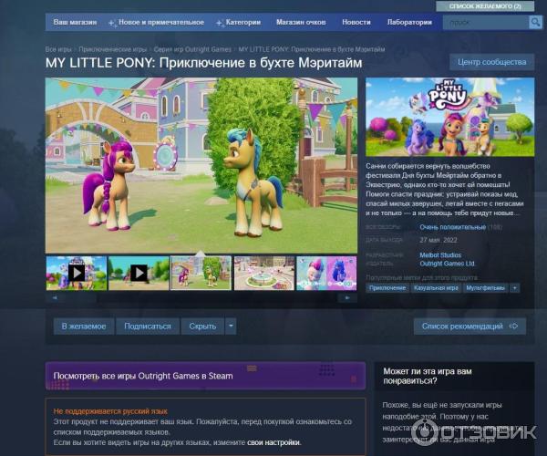
Task: Select the Мультфильмы tag
Action: (x=485, y=288)
